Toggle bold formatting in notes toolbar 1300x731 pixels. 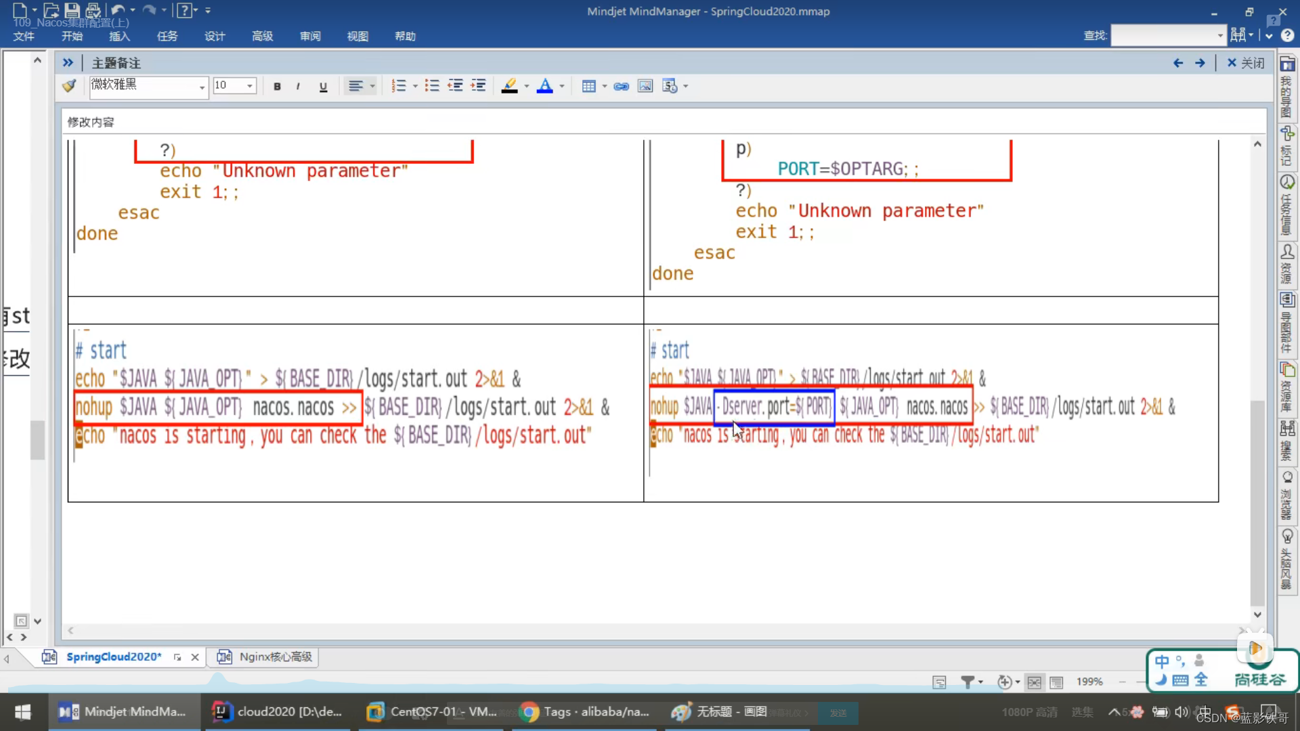point(277,86)
